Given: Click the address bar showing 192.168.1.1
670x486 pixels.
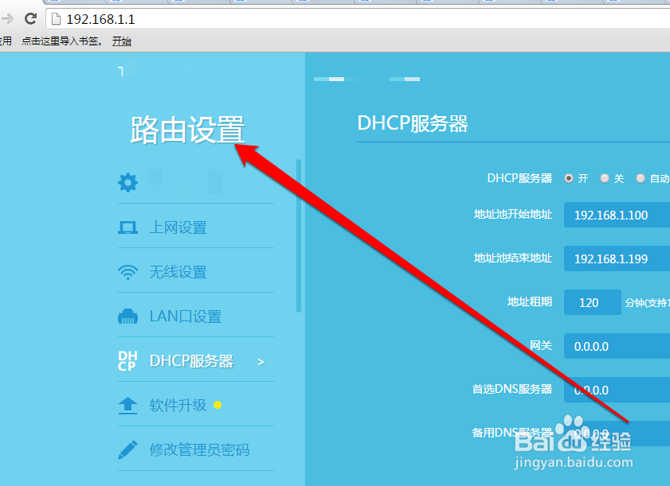Looking at the screenshot, I should tap(359, 19).
